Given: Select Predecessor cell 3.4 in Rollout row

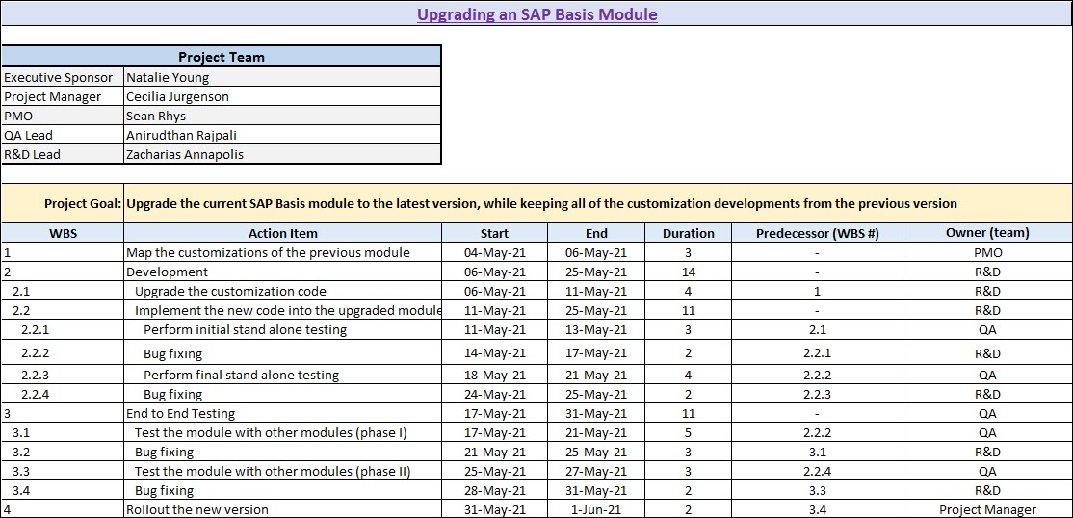Looking at the screenshot, I should coord(817,509).
